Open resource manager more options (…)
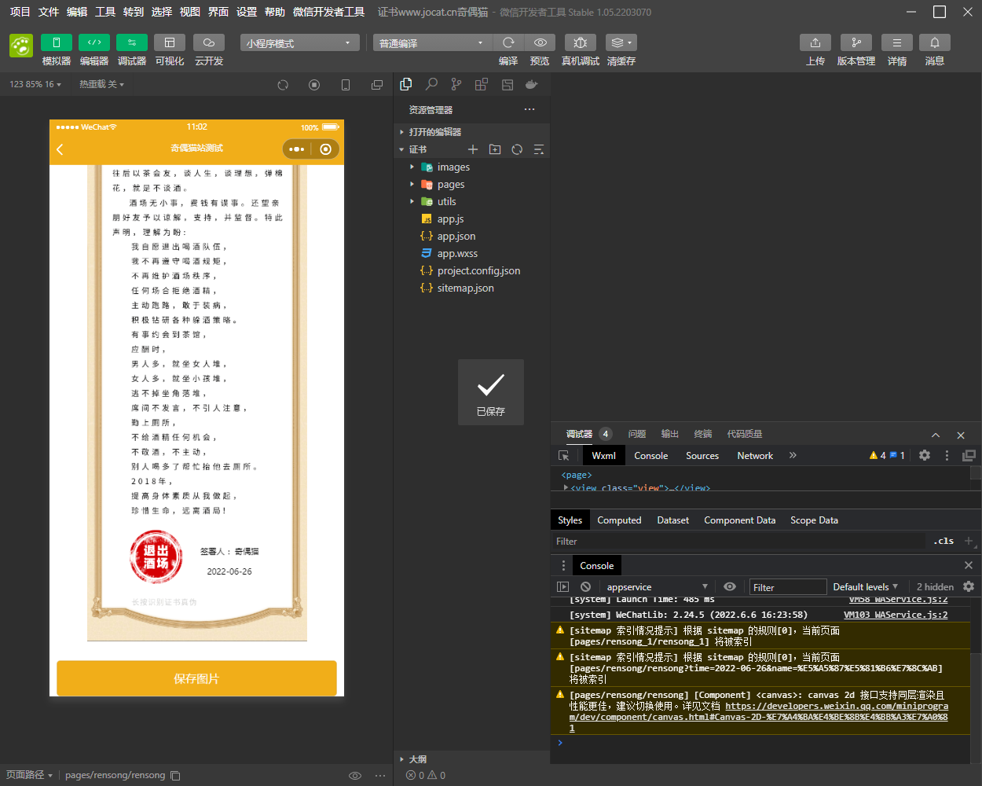982x786 pixels. pyautogui.click(x=529, y=109)
